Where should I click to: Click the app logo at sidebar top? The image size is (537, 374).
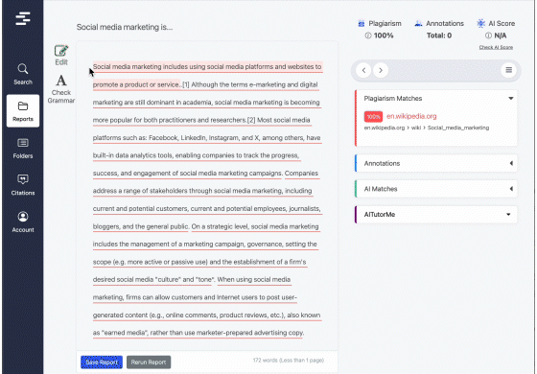23,18
